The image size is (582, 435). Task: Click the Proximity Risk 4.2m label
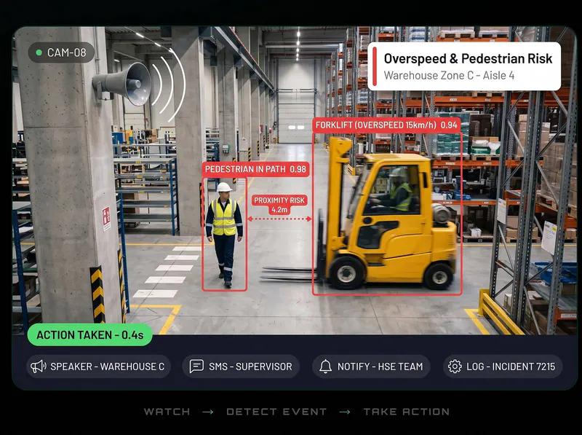tap(279, 205)
